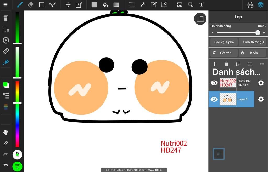
Task: Open settings gear for Layer1
Action: point(261,99)
